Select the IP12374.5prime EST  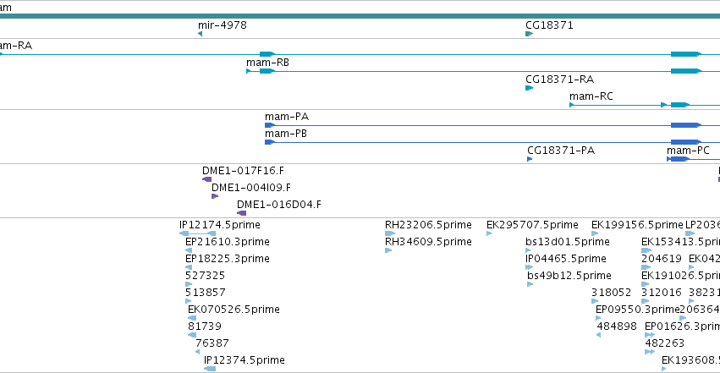coord(245,360)
